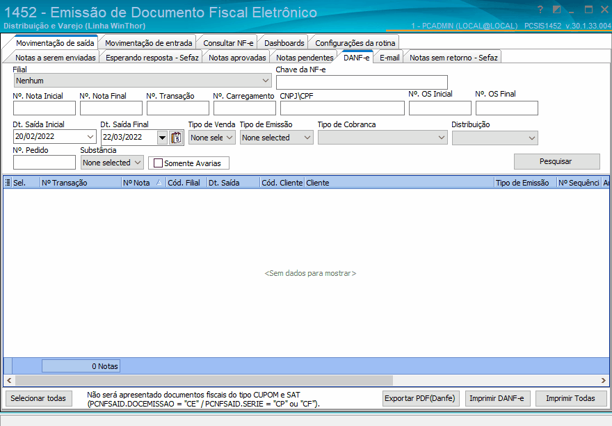Open the Dt. Saída Final date dropdown arrow
Image resolution: width=612 pixels, height=426 pixels.
pyautogui.click(x=162, y=138)
